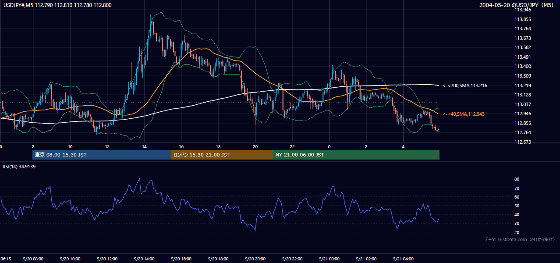Click hour label 18 under the price chart
Image resolution: width=560 pixels, height=263 pixels.
[x=218, y=147]
